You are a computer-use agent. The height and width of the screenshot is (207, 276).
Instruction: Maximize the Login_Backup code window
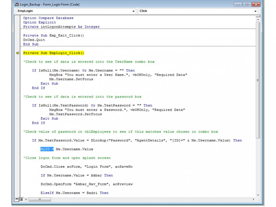[247, 4]
